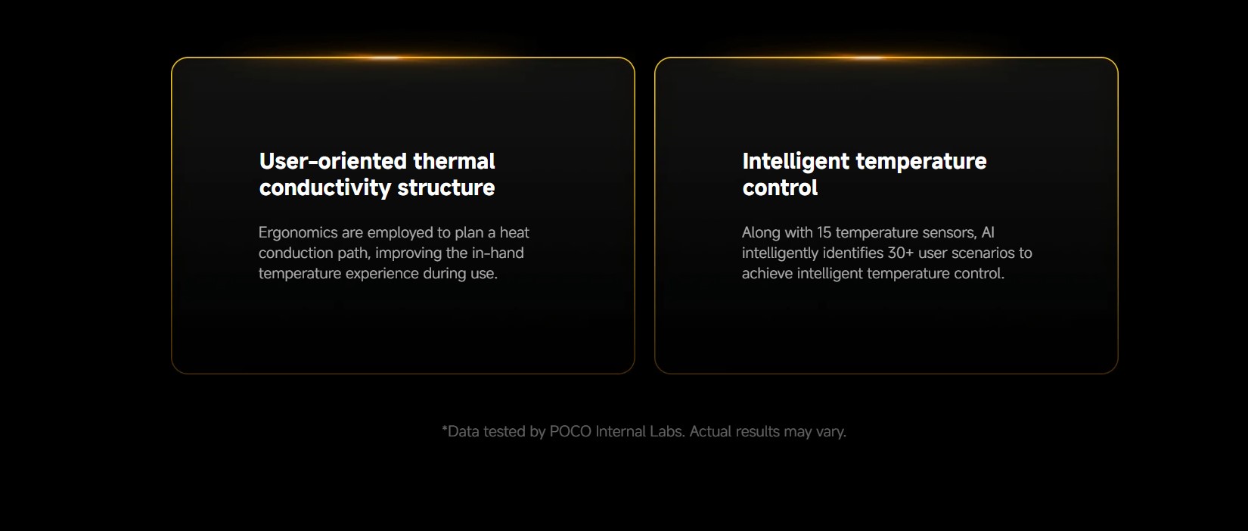Click the "User-oriented thermal conductivity structure" heading

[x=377, y=174]
